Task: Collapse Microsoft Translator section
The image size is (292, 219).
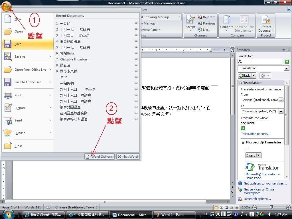Action: [243, 142]
